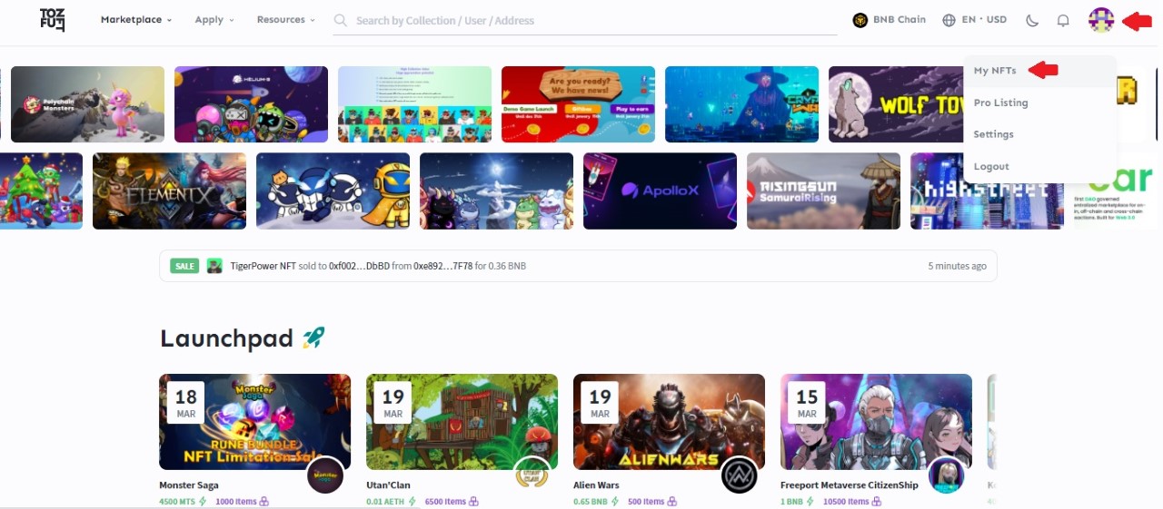Image resolution: width=1163 pixels, height=509 pixels.
Task: Open the Marketplace dropdown menu
Action: tap(135, 20)
